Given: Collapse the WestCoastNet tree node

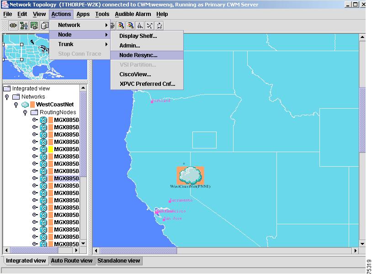Looking at the screenshot, I should pyautogui.click(x=16, y=105).
